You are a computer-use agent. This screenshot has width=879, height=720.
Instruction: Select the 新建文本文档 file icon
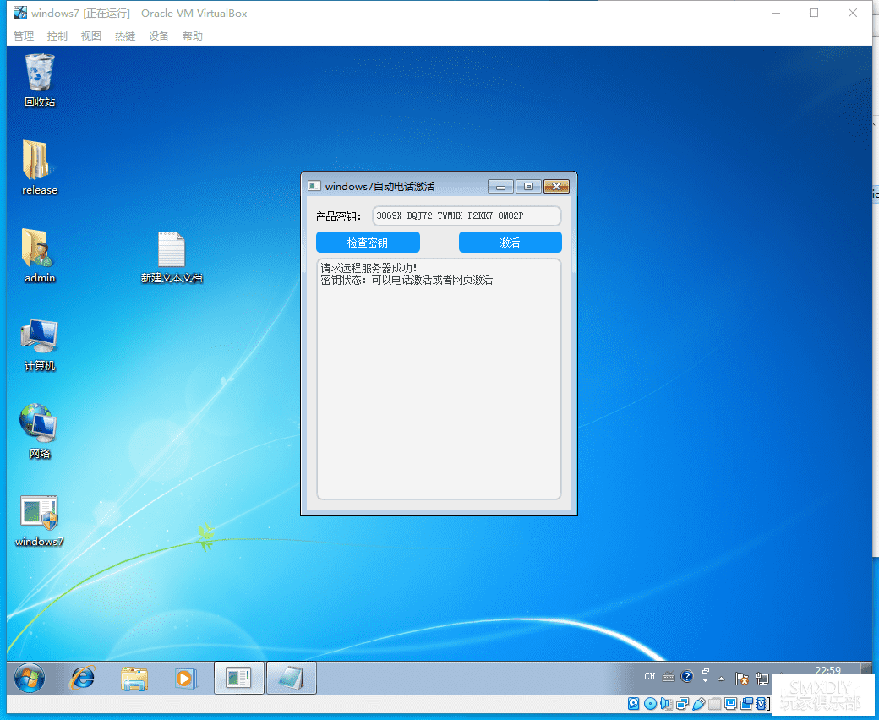[x=172, y=257]
